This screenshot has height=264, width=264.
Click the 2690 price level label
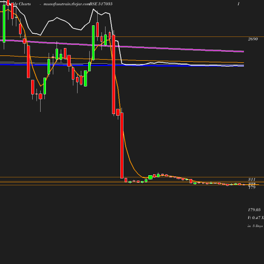253,39
